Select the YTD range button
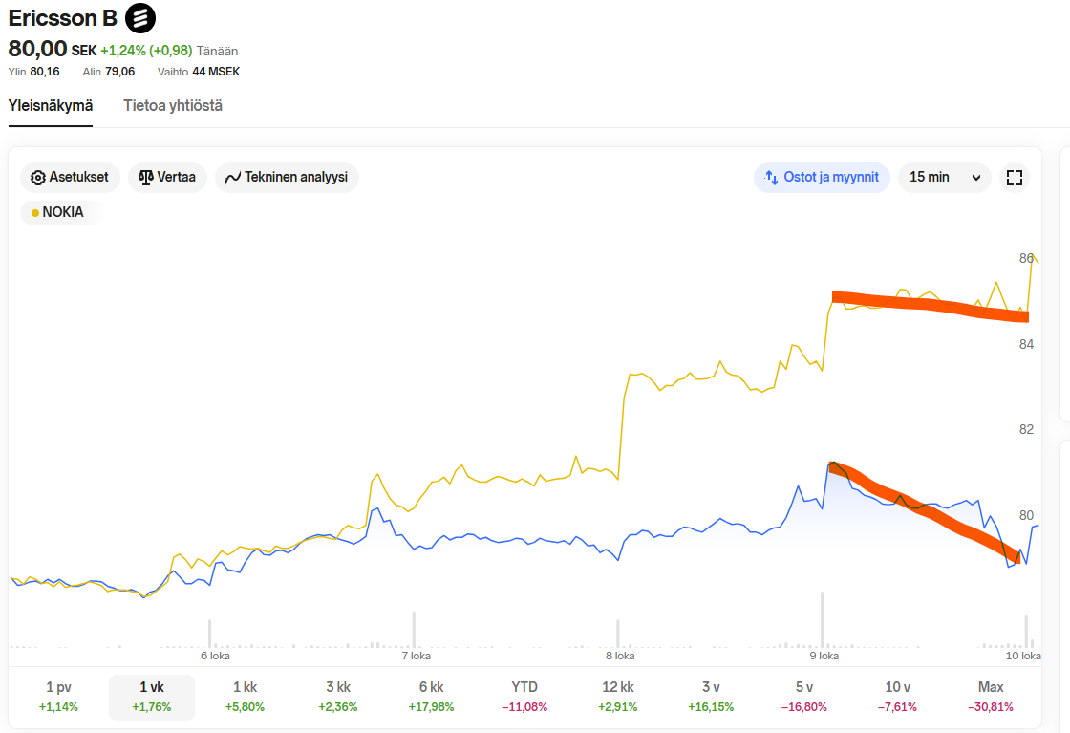1070x733 pixels. click(524, 697)
